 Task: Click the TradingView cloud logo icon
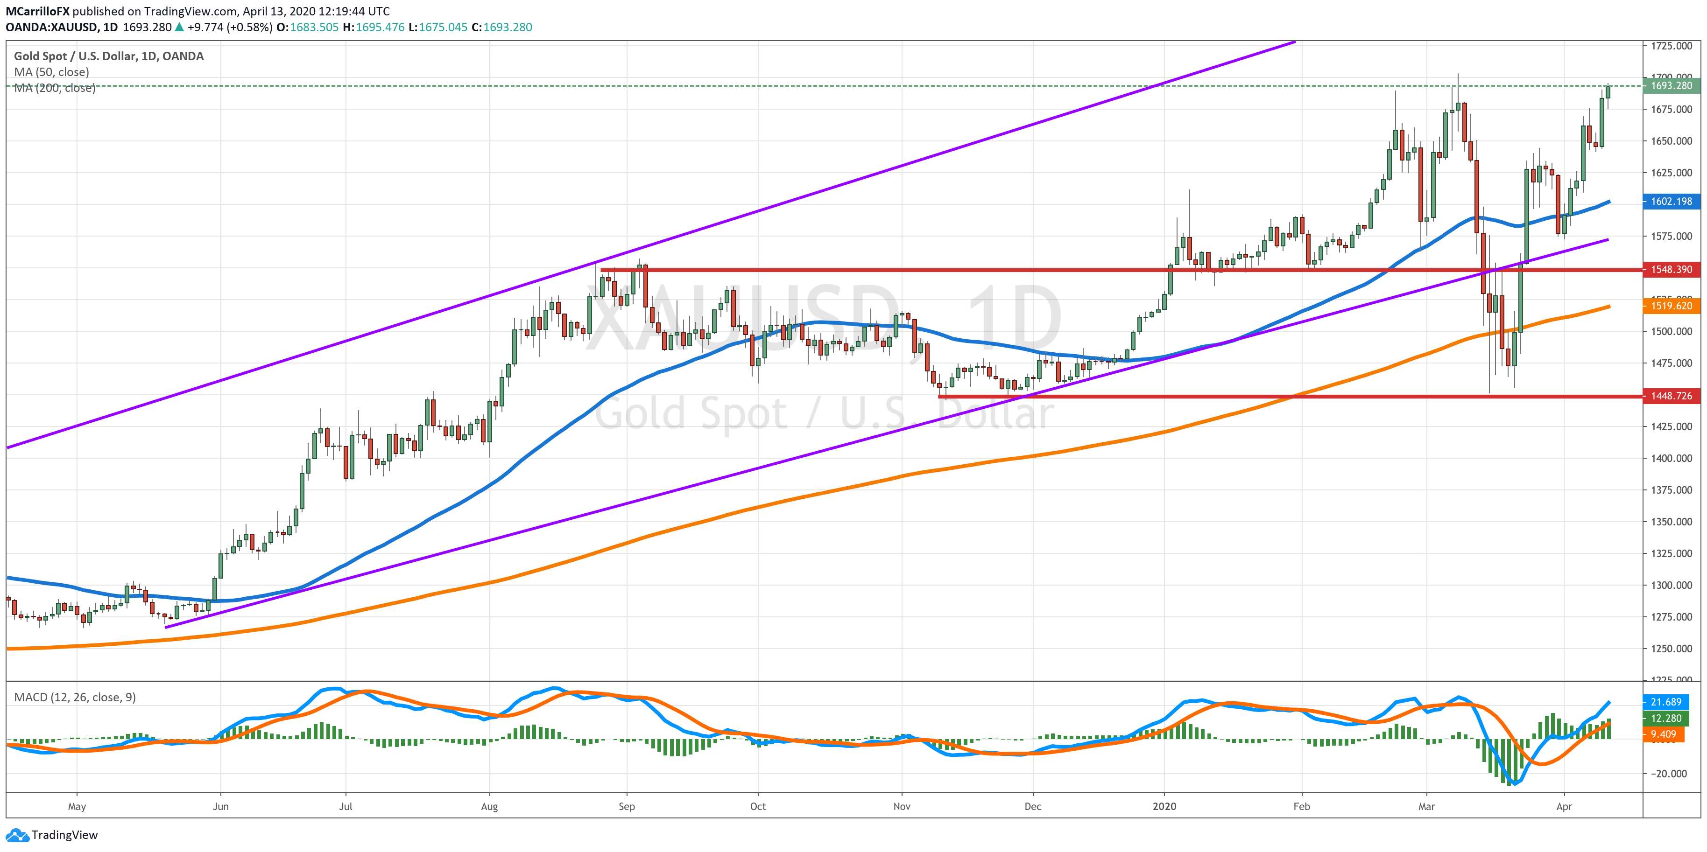point(17,835)
